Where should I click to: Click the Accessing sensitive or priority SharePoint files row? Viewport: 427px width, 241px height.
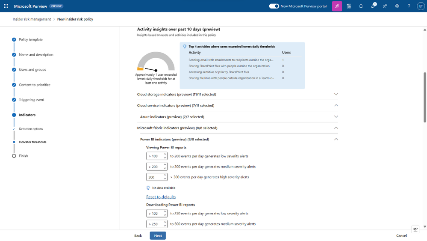pos(245,72)
